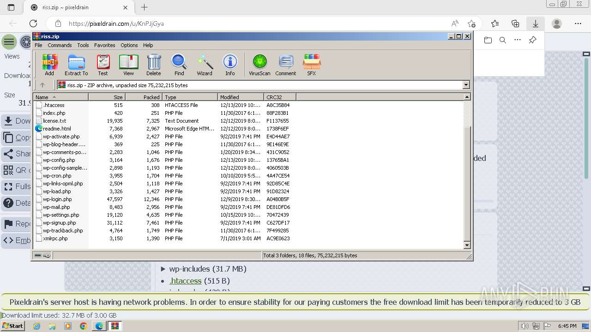Open pixeldrain hamburger menu
Screen dimensions: 591x332
(9, 42)
